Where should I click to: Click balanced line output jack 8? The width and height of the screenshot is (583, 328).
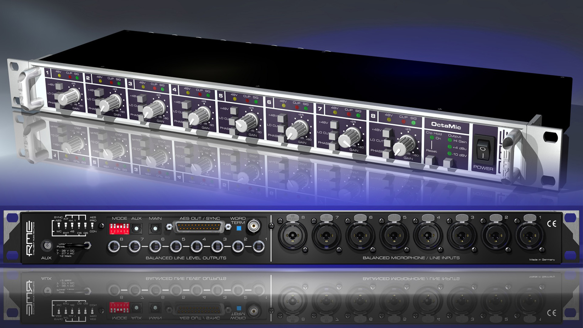(x=114, y=247)
